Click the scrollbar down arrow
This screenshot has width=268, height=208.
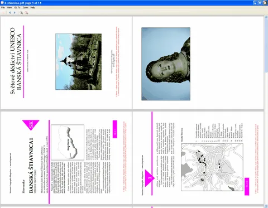266,206
